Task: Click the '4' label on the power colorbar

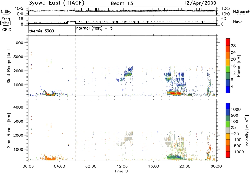Action: (x=232, y=86)
